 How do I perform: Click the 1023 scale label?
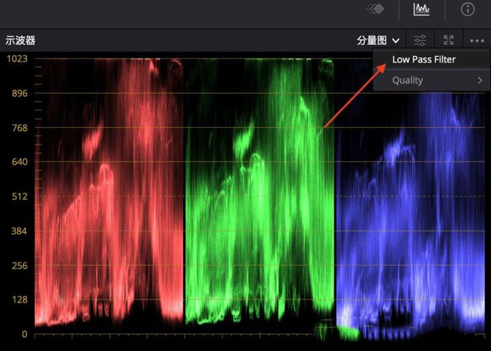(17, 59)
